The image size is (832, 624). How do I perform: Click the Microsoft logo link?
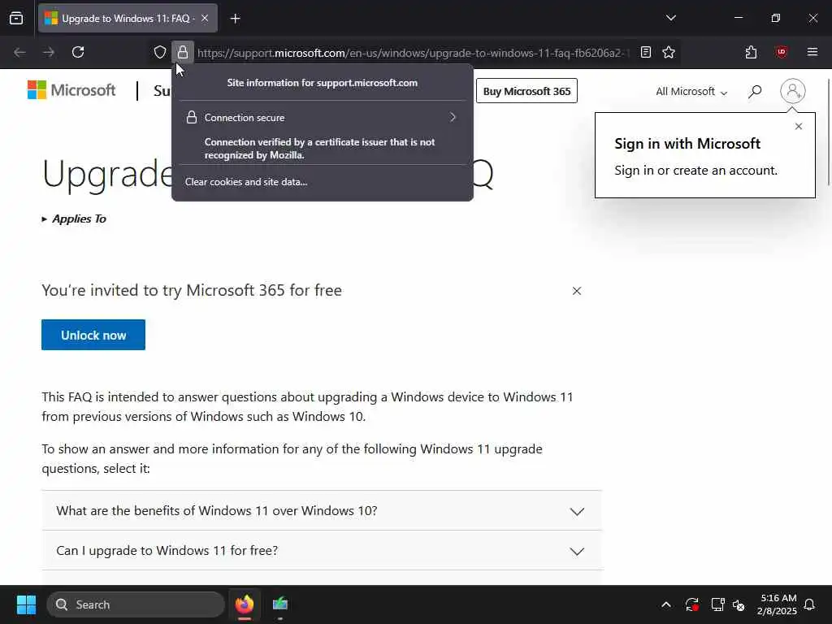click(x=71, y=90)
